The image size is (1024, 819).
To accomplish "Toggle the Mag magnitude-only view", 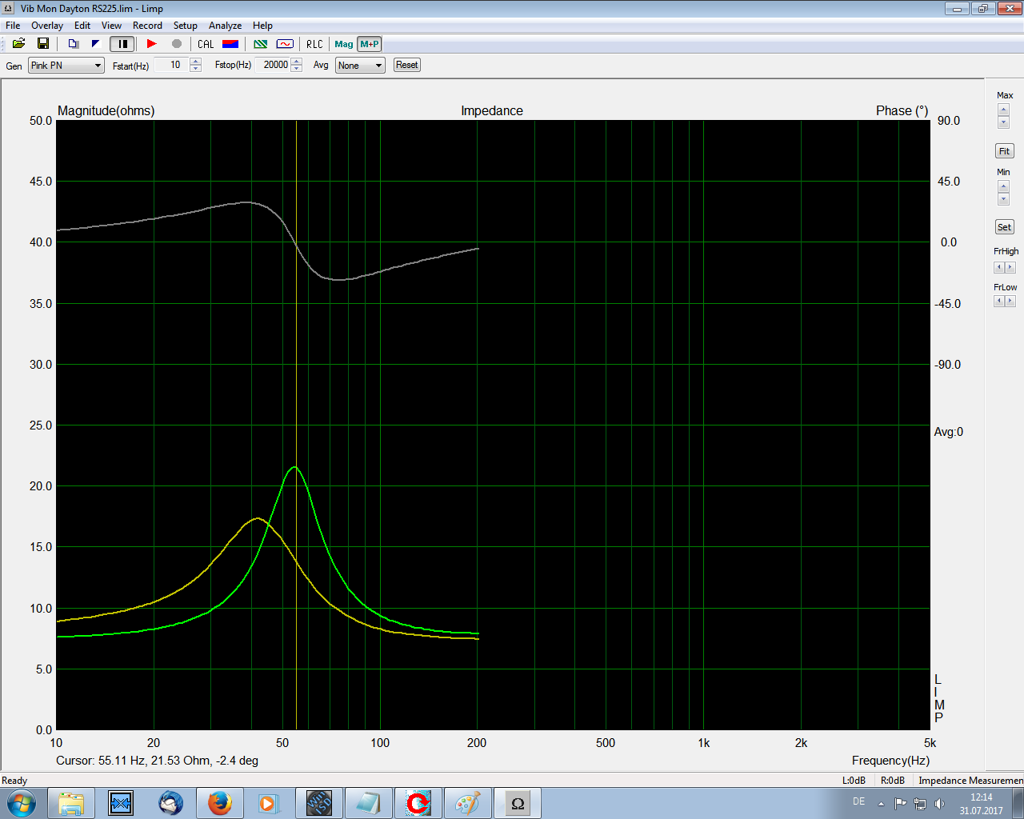I will click(x=344, y=44).
